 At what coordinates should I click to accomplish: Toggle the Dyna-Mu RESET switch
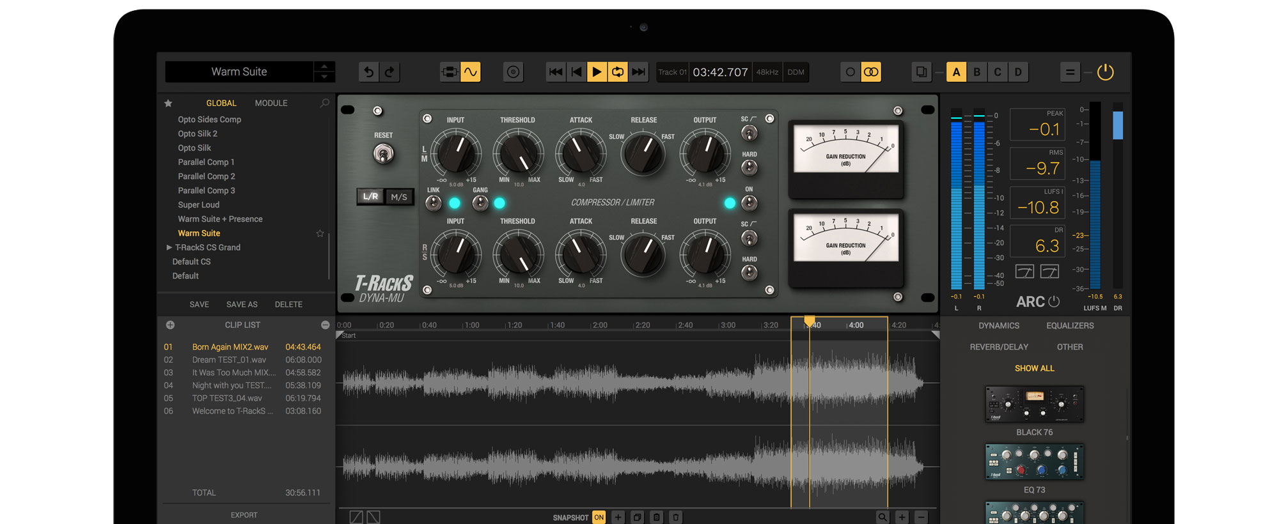(383, 153)
